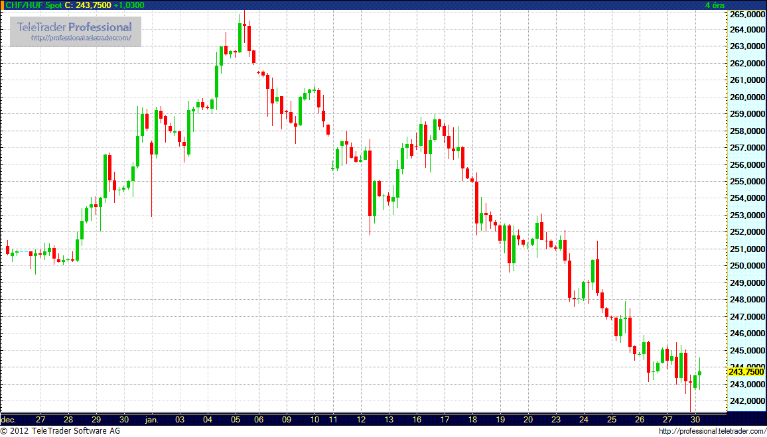Open the professional.teletrader.com link in footer
Image resolution: width=767 pixels, height=437 pixels.
click(713, 431)
